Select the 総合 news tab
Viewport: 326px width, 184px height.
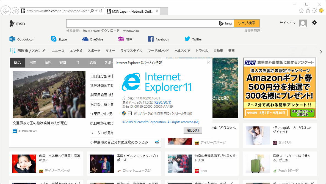[18, 63]
